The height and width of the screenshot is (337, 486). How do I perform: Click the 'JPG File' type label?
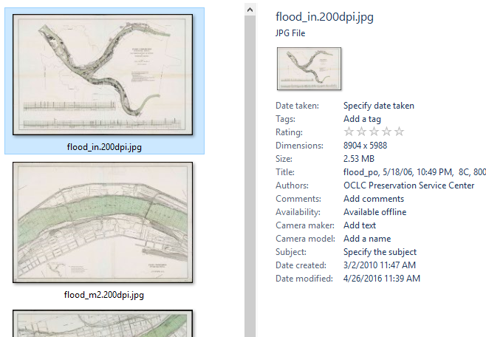(290, 33)
